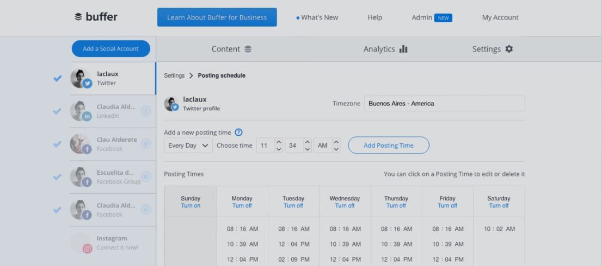This screenshot has width=602, height=266.
Task: Click the Admin NEW badge
Action: pos(443,18)
